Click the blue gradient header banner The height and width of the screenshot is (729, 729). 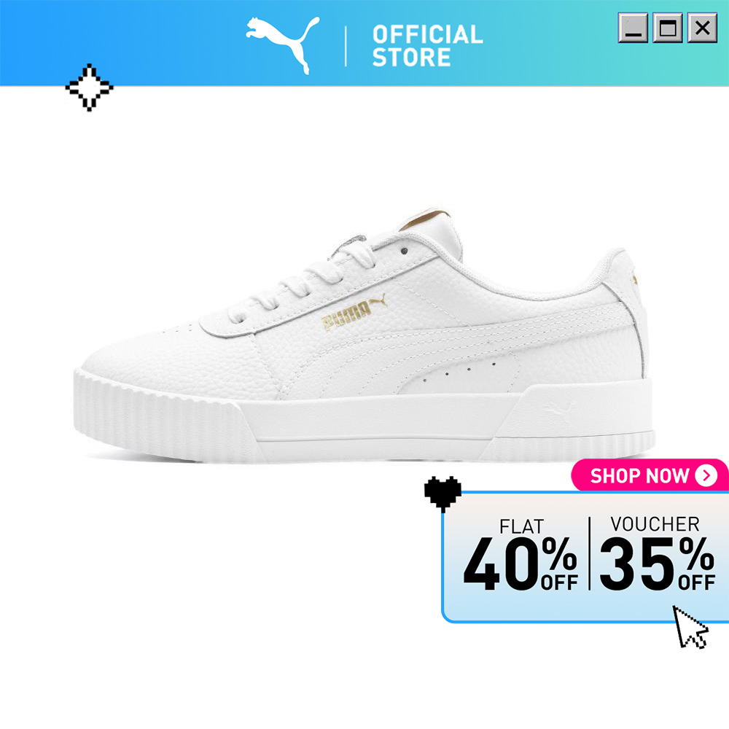[x=364, y=43]
